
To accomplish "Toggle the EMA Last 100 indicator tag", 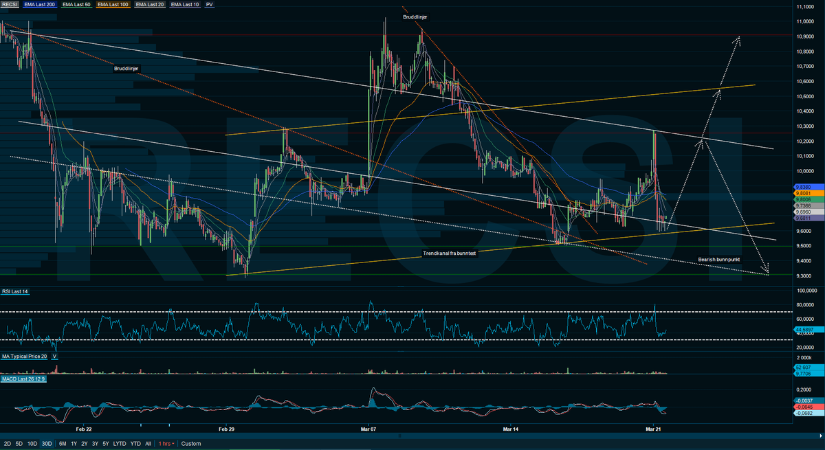I will tap(114, 4).
